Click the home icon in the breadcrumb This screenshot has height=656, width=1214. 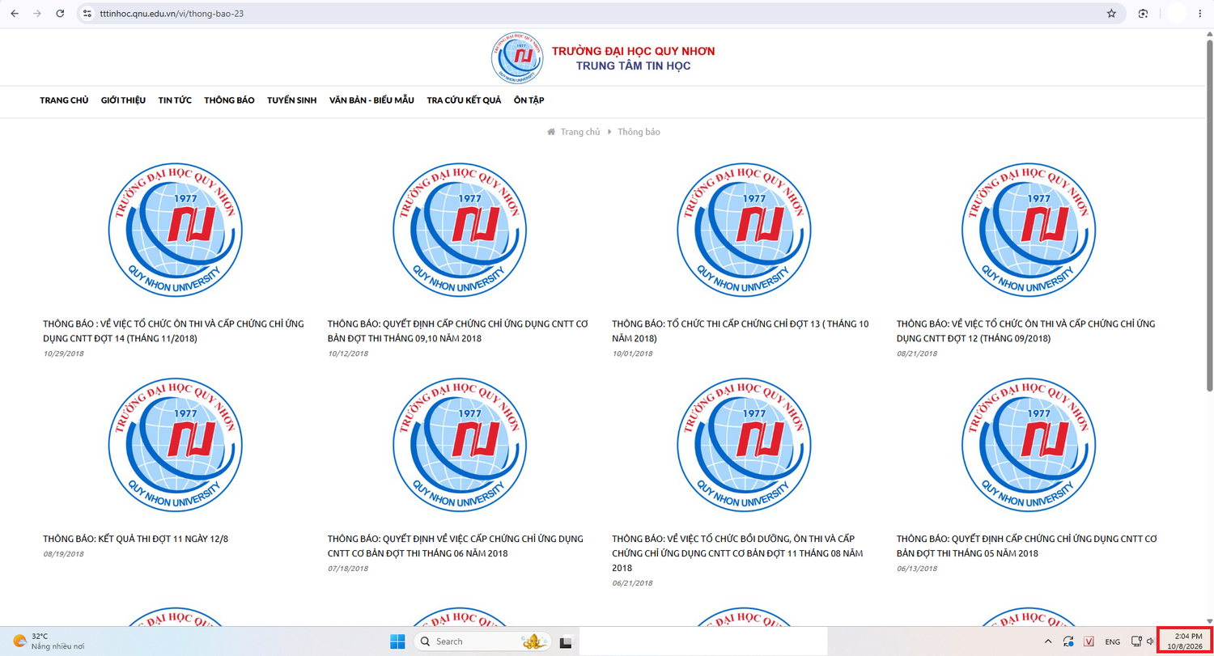point(551,132)
